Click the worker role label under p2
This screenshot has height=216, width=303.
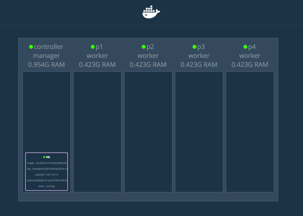click(148, 56)
